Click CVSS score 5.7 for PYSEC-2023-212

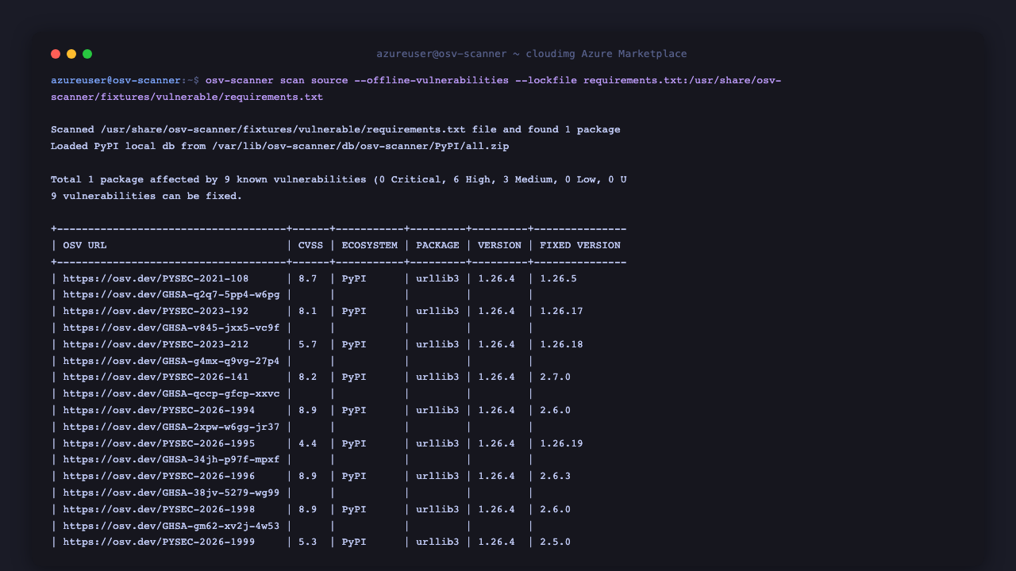pyautogui.click(x=307, y=344)
